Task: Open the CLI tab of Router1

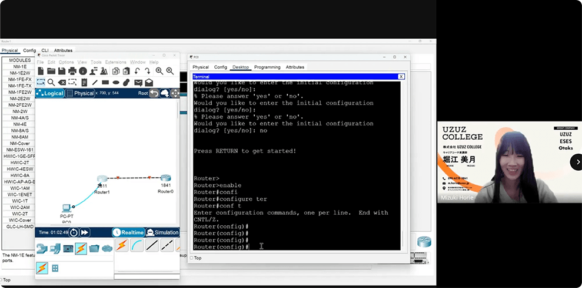Action: tap(45, 50)
